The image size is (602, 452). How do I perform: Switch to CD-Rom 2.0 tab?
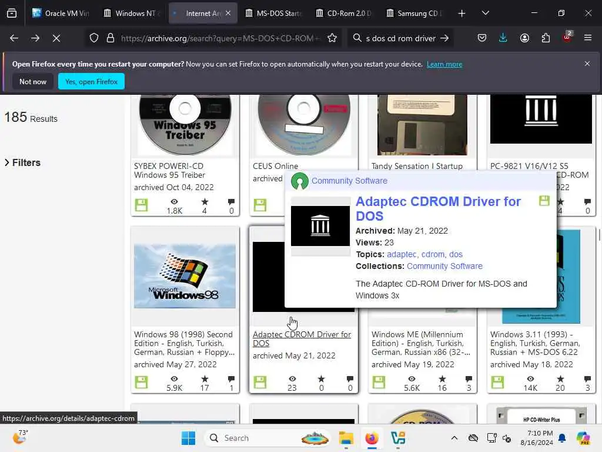(x=345, y=14)
